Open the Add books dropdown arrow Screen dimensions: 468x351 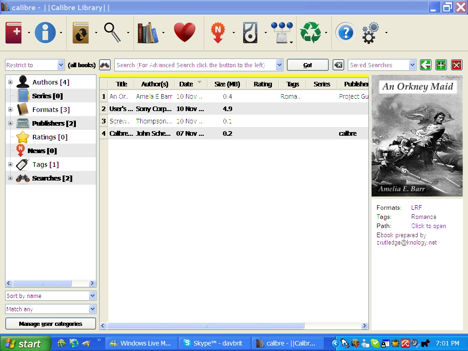[x=29, y=32]
